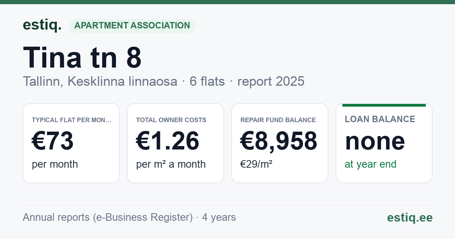Click the LOAN BALANCE label
The image size is (455, 239).
[x=380, y=119]
